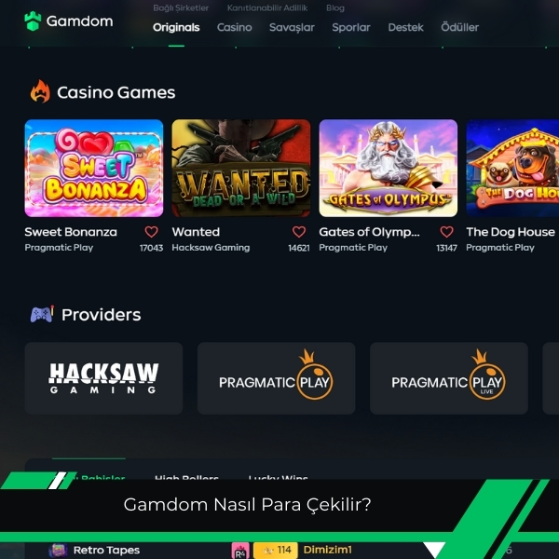Click the Gamdom castle logo icon

tap(33, 21)
